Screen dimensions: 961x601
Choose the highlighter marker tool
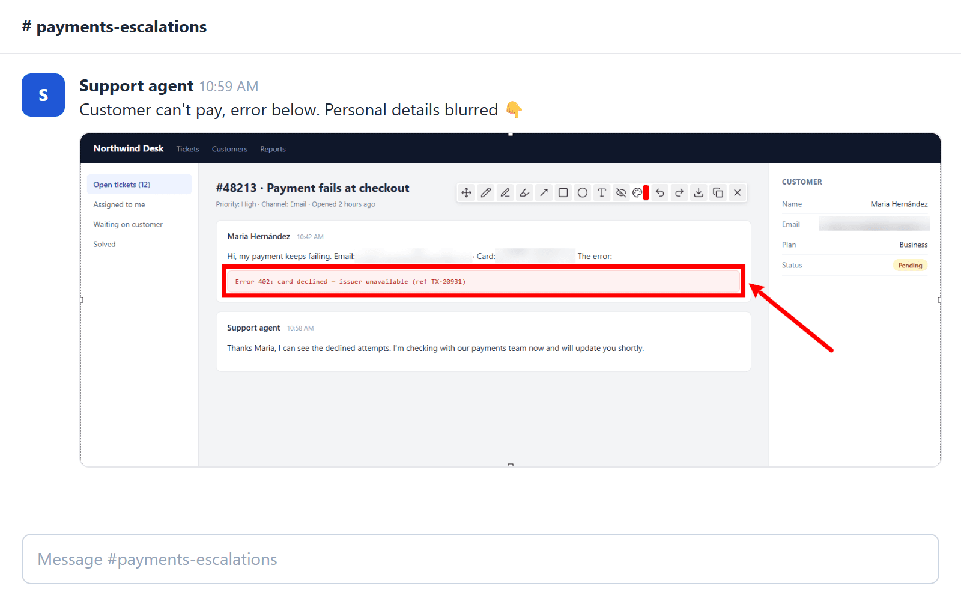[524, 192]
